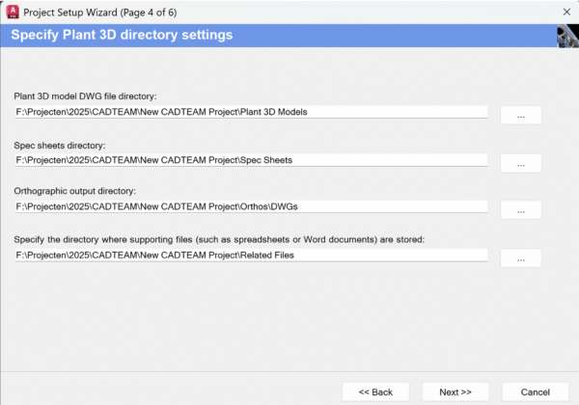
Task: Click the plant image thumbnail in the blue banner
Action: [567, 36]
